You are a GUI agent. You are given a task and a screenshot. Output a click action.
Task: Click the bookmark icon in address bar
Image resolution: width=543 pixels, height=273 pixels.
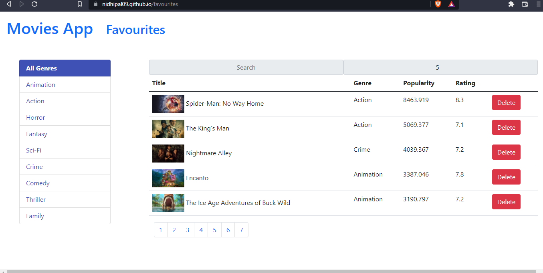80,4
